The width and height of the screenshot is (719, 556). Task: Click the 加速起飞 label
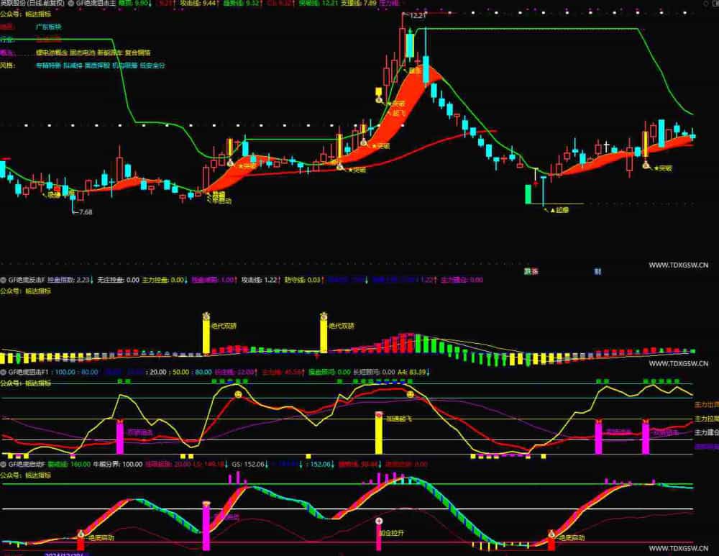tap(399, 419)
